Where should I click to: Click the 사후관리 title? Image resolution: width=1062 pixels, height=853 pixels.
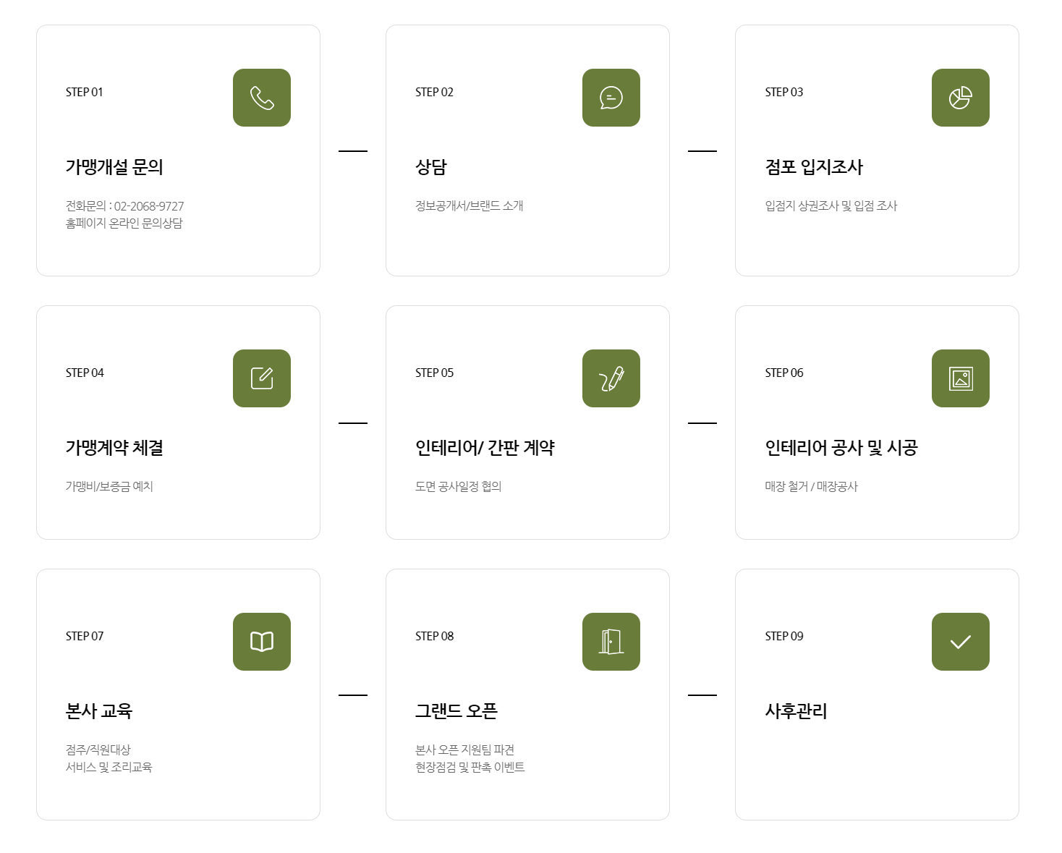[796, 711]
